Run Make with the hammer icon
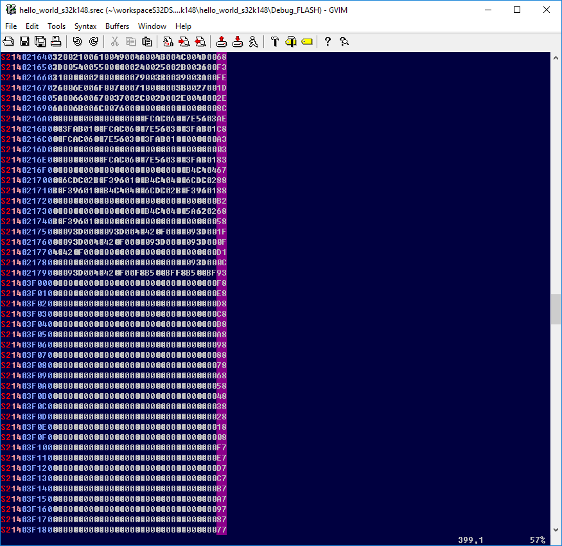The image size is (562, 546). tap(275, 42)
